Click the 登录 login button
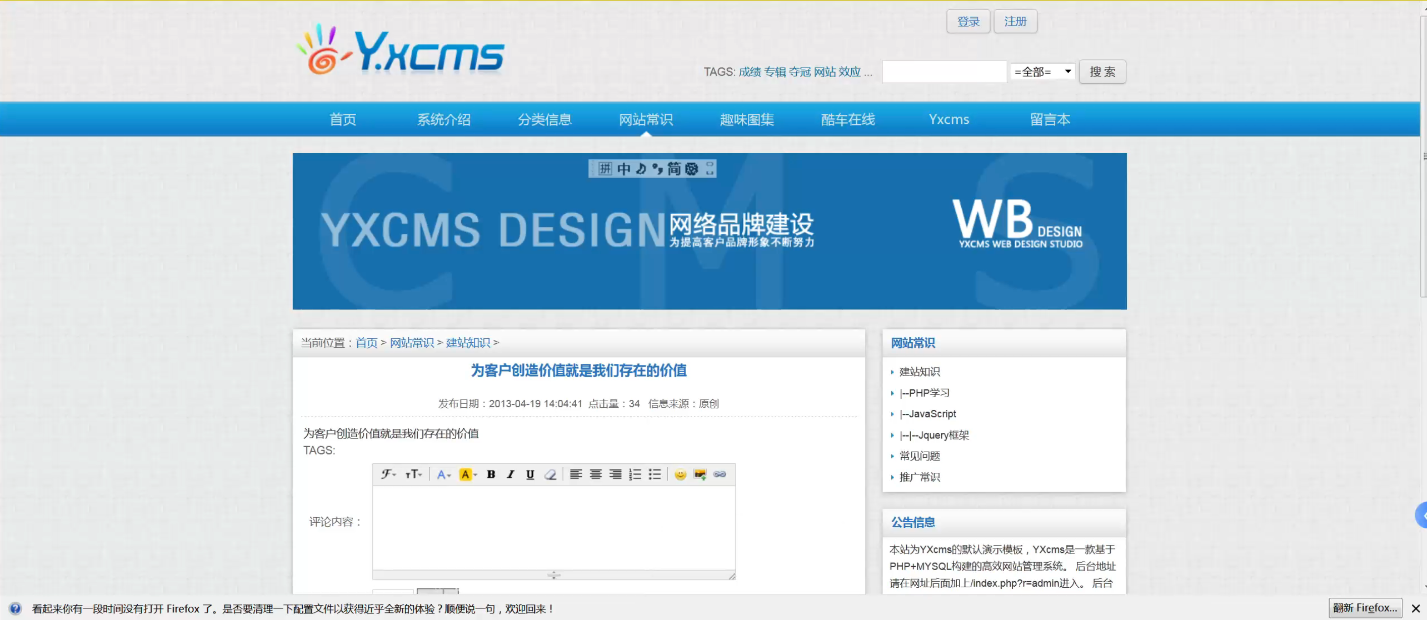 point(968,22)
